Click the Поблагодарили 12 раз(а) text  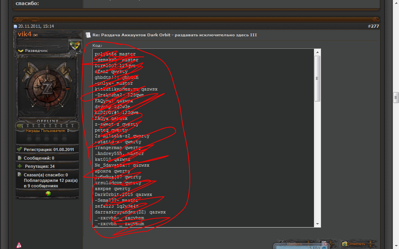(51, 180)
